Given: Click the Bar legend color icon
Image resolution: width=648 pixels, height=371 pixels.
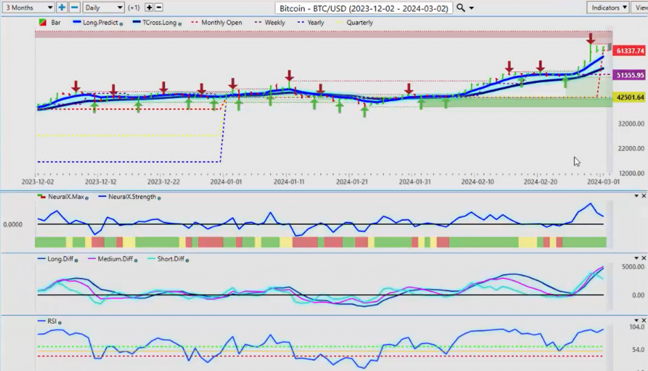Looking at the screenshot, I should tap(42, 22).
